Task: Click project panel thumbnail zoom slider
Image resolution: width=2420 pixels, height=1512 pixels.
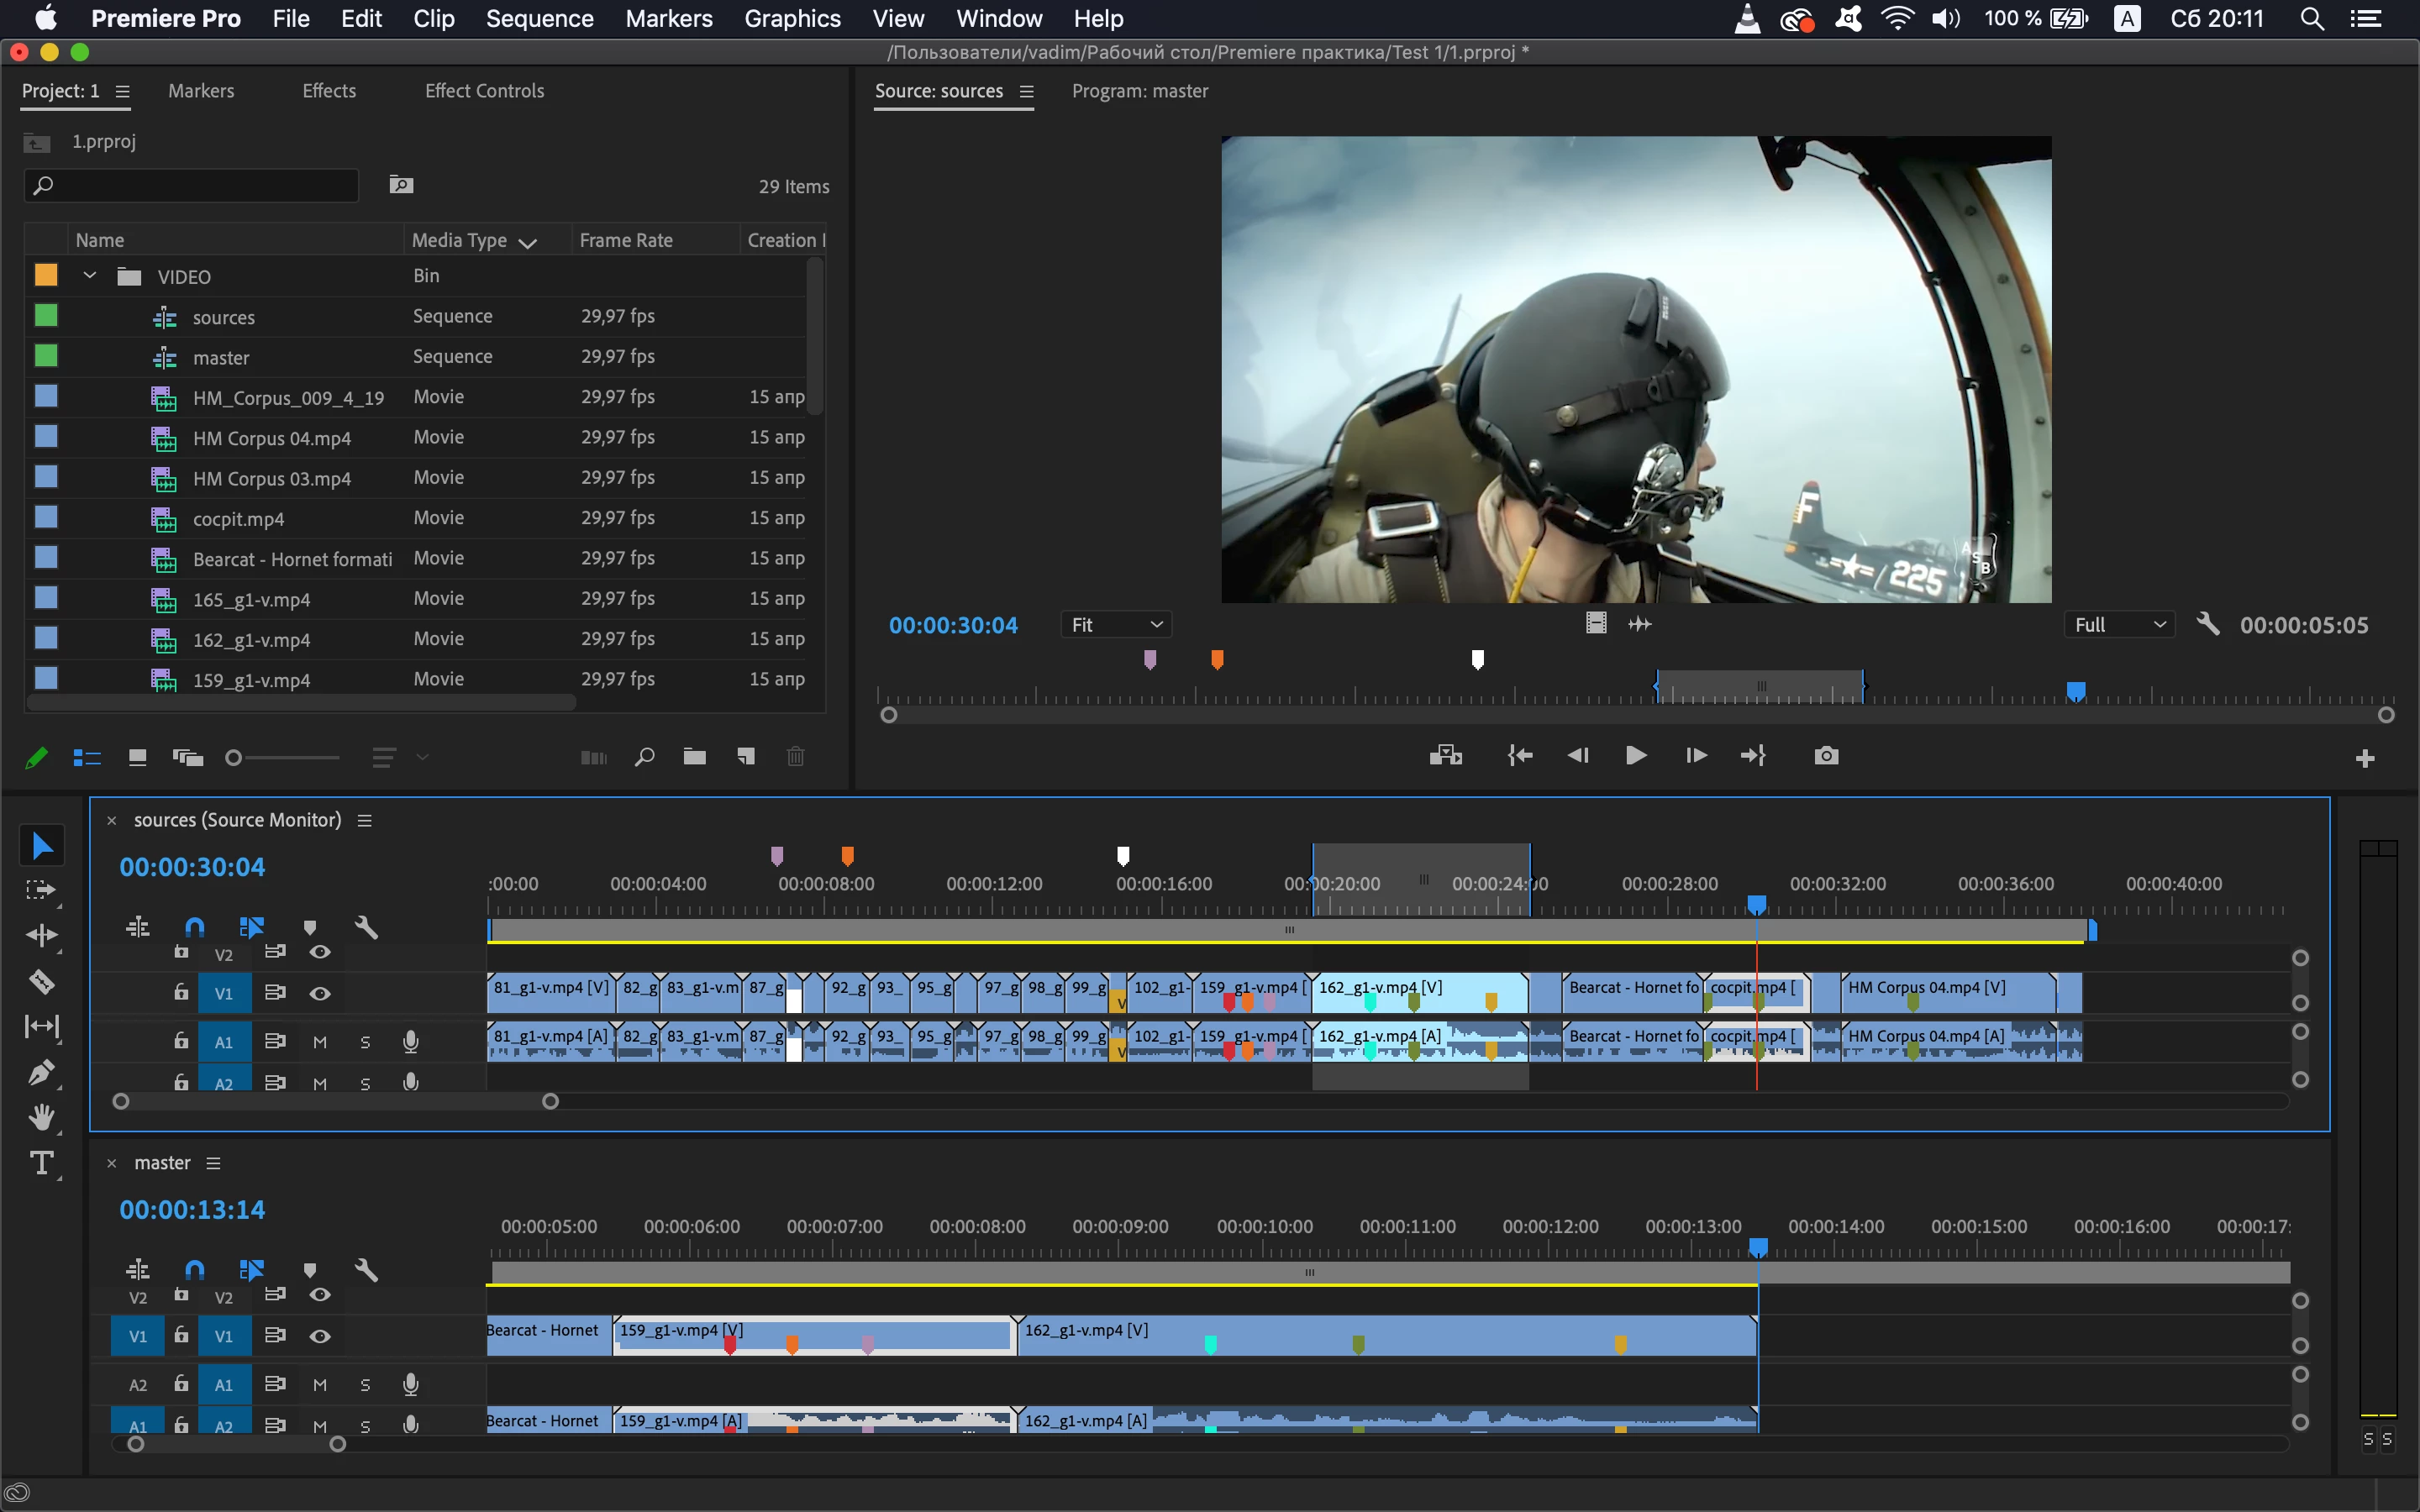Action: tap(234, 758)
